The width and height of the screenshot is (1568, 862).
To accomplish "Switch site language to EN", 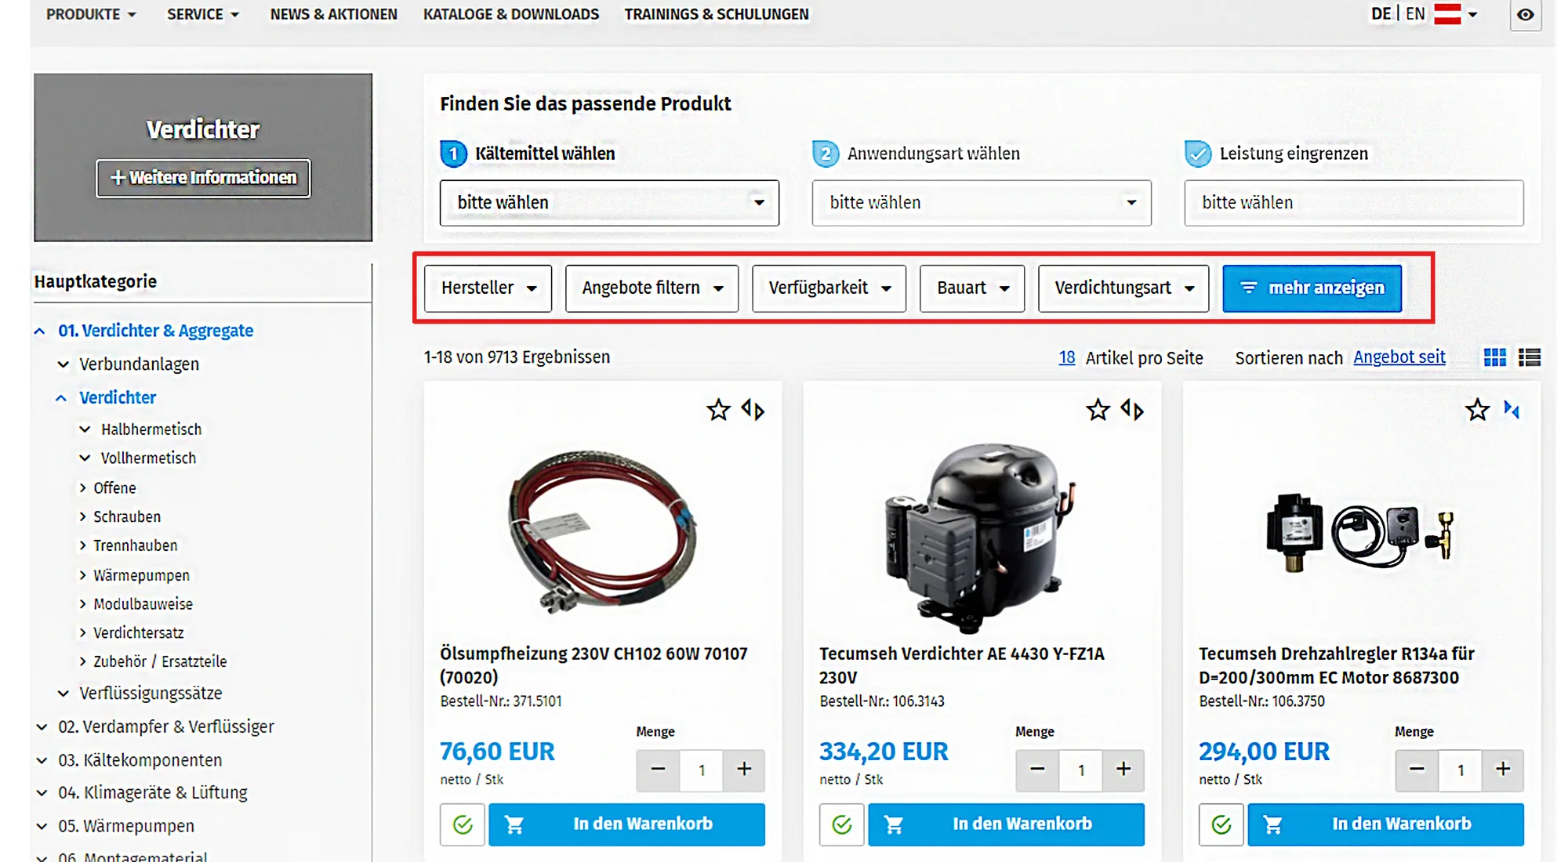I will (1415, 14).
